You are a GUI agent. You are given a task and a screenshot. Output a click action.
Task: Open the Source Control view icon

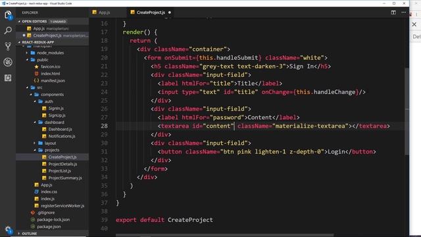coord(8,46)
